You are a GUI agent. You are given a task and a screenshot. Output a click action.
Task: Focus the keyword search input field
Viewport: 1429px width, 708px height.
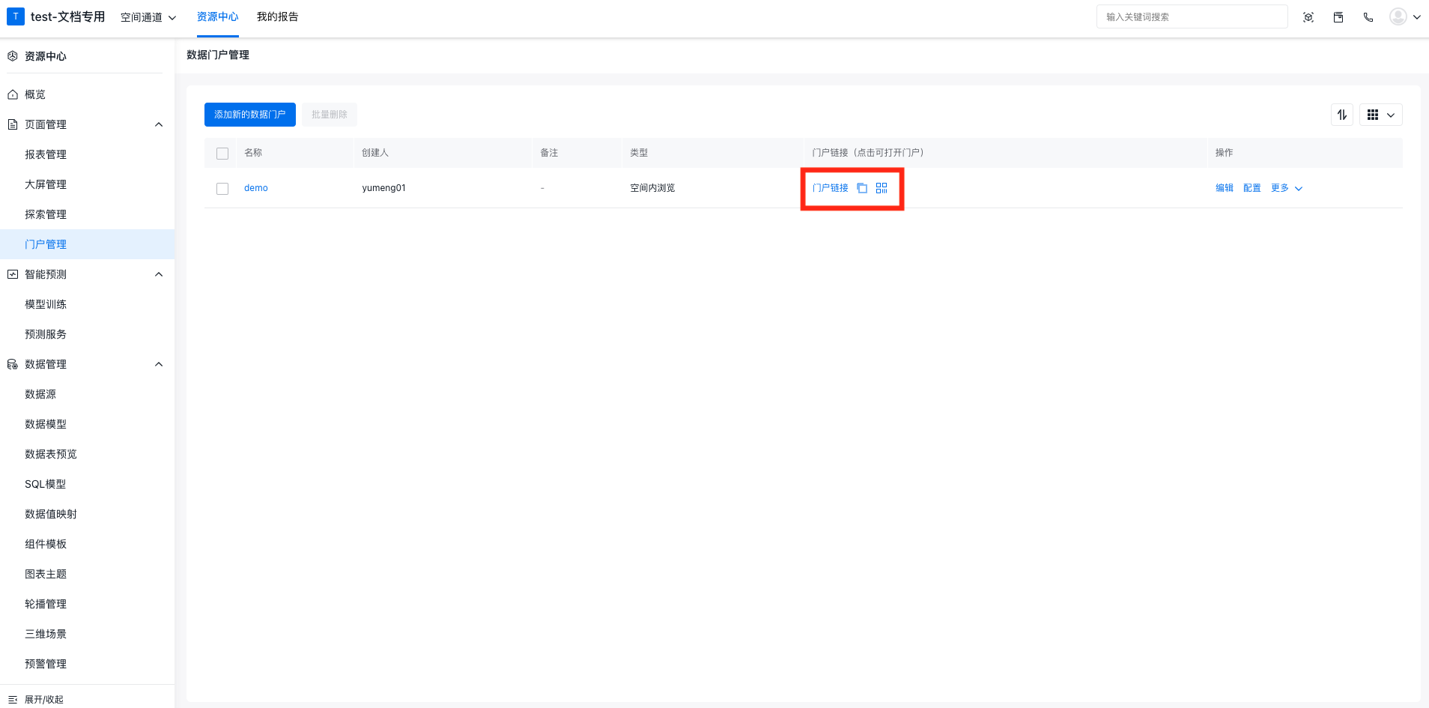[x=1192, y=17]
